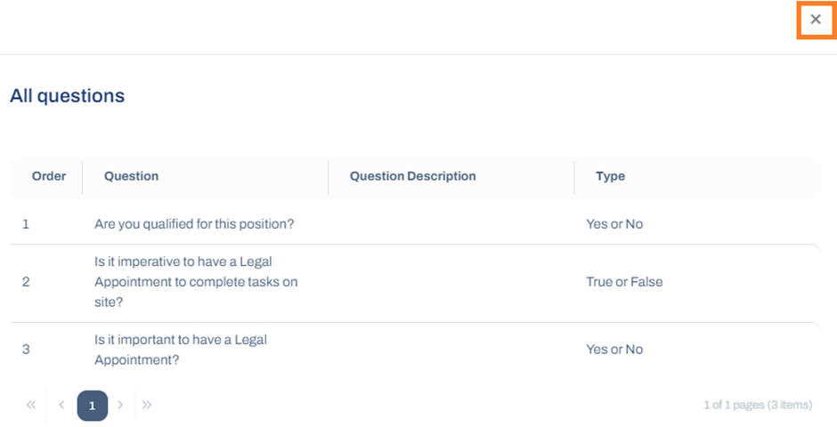Click Yes or No type in row 3
837x427 pixels.
[x=614, y=350]
